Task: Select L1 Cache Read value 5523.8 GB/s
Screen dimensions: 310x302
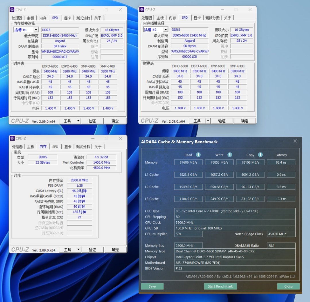Action: (x=188, y=175)
